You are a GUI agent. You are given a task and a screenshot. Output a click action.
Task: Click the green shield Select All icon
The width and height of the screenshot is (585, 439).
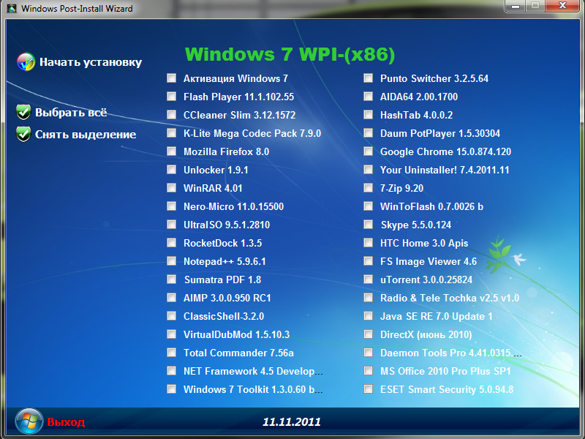click(x=23, y=113)
